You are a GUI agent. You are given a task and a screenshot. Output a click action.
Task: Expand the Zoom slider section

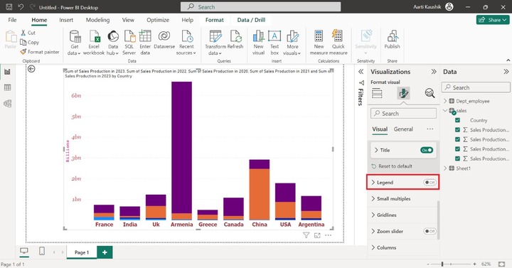pos(373,231)
